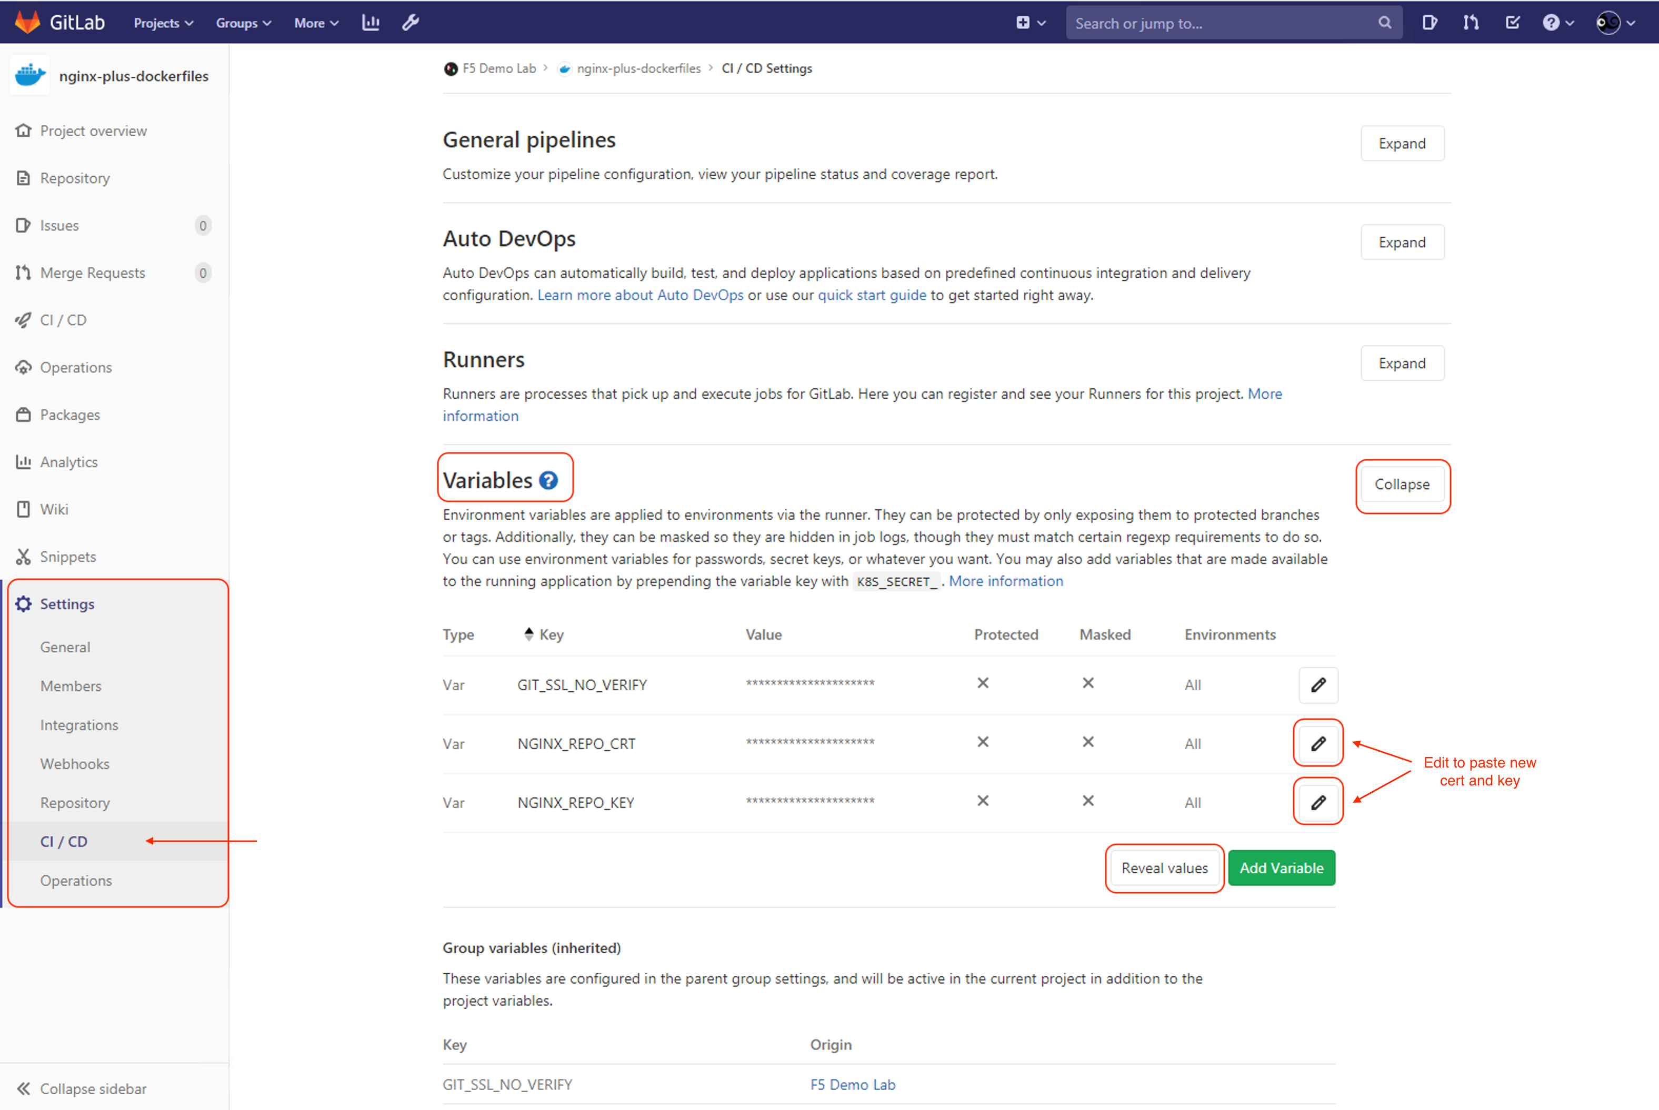Image resolution: width=1659 pixels, height=1110 pixels.
Task: Switch to CI / CD settings in sidebar
Action: (x=64, y=841)
